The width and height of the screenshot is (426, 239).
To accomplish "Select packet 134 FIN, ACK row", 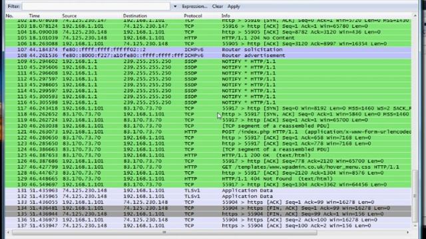I will point(208,208).
